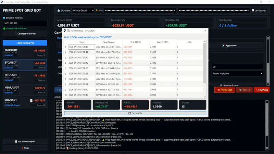Click Fetching history for BTC/USDT log icon
The image size is (274, 154).
pyautogui.click(x=67, y=148)
